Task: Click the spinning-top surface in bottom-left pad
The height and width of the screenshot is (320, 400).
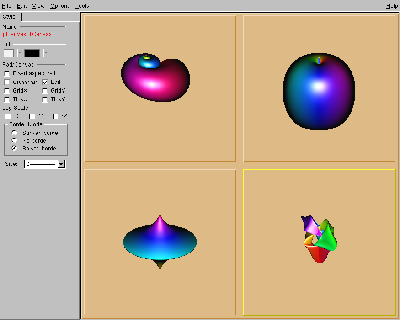Action: pyautogui.click(x=160, y=242)
